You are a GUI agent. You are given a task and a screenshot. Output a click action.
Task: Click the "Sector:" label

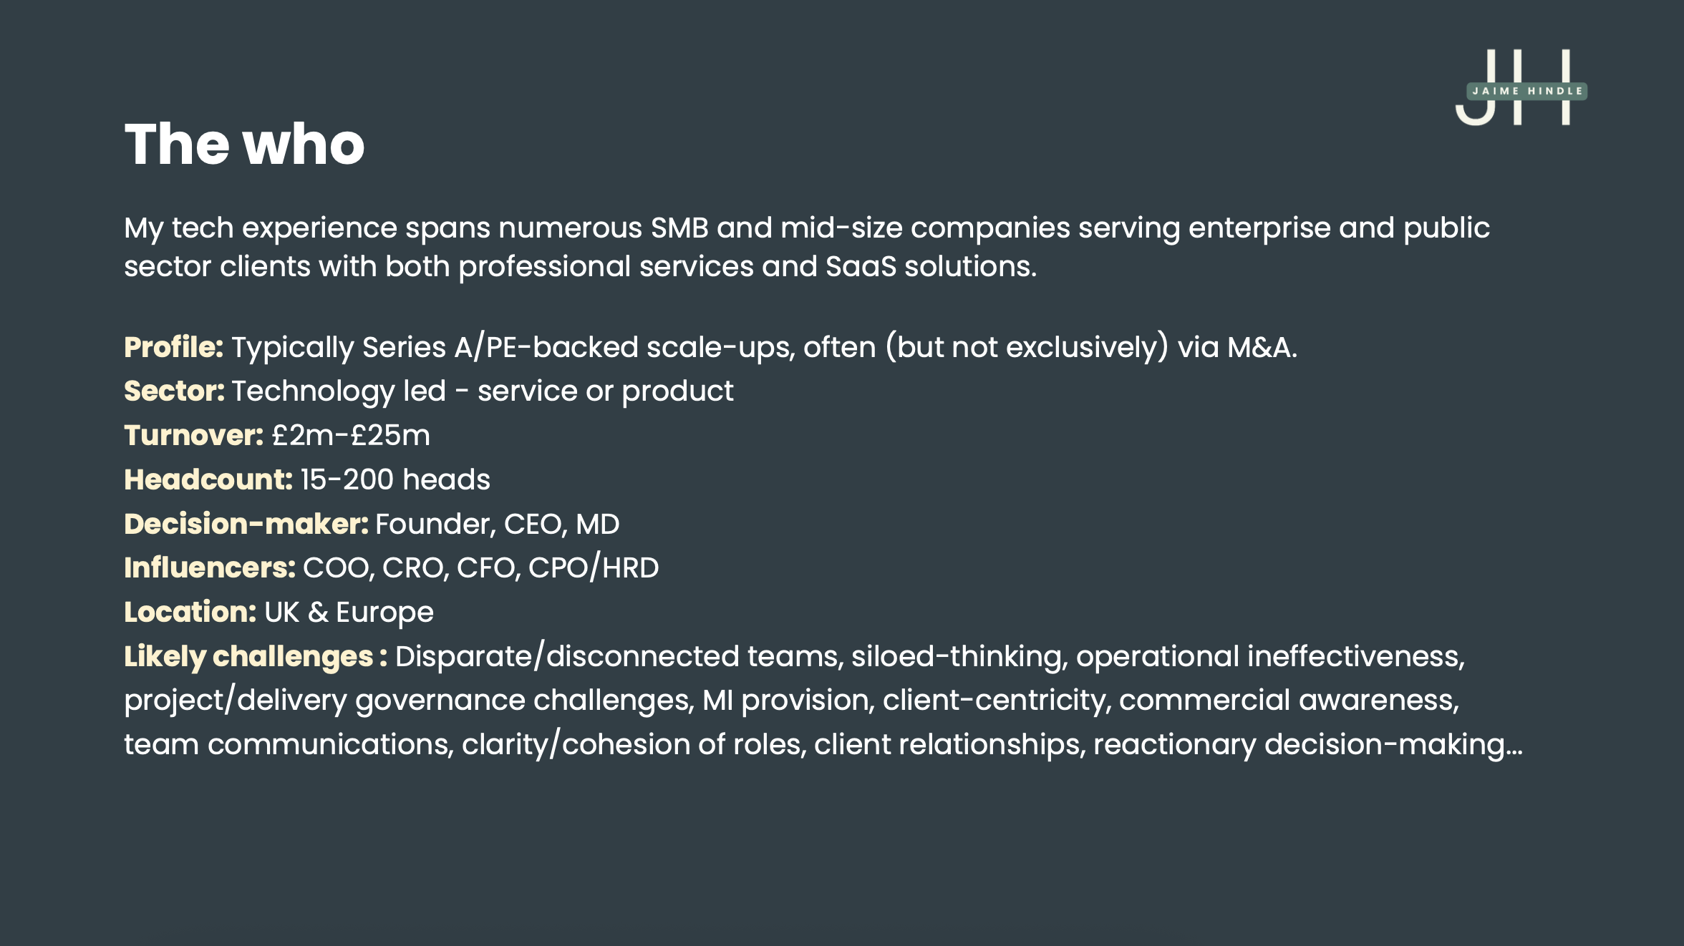(174, 391)
